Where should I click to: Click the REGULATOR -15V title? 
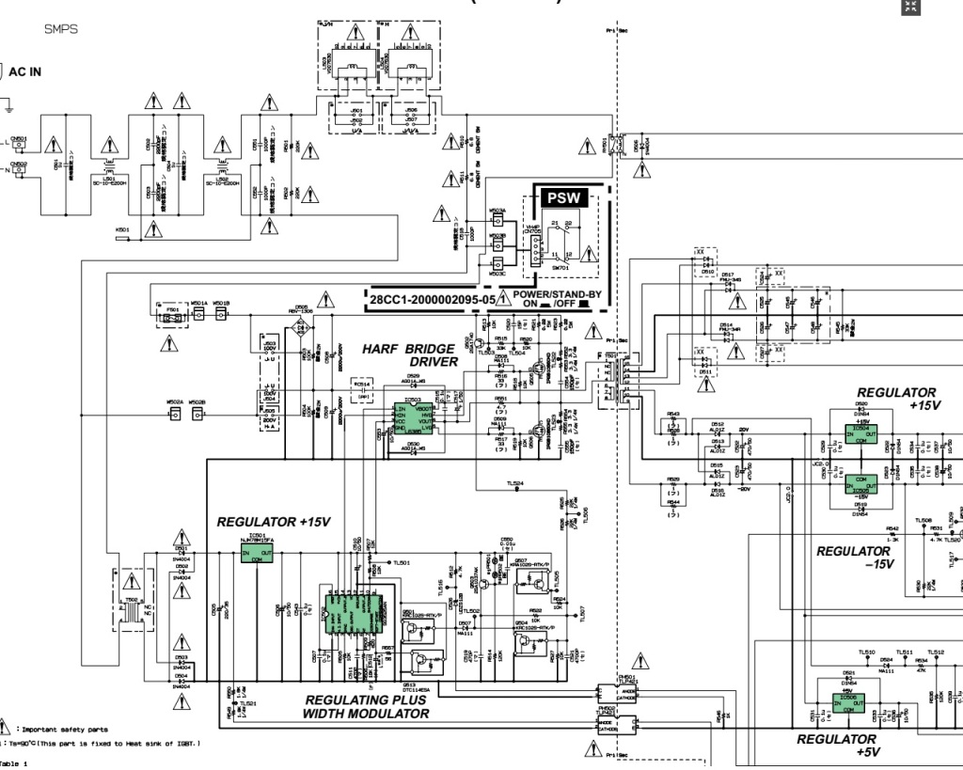point(854,558)
